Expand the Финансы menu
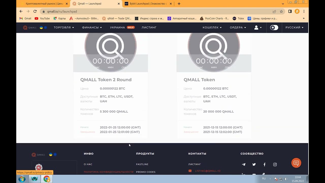This screenshot has width=325, height=183. (92, 27)
